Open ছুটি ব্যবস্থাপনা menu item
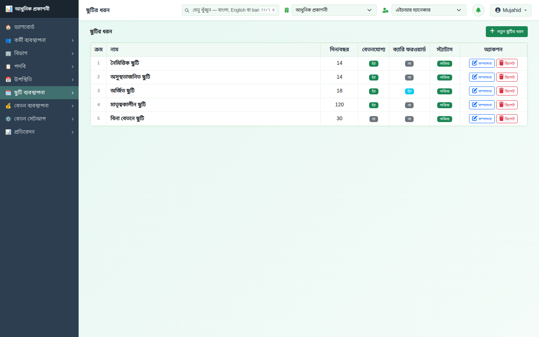 (39, 92)
